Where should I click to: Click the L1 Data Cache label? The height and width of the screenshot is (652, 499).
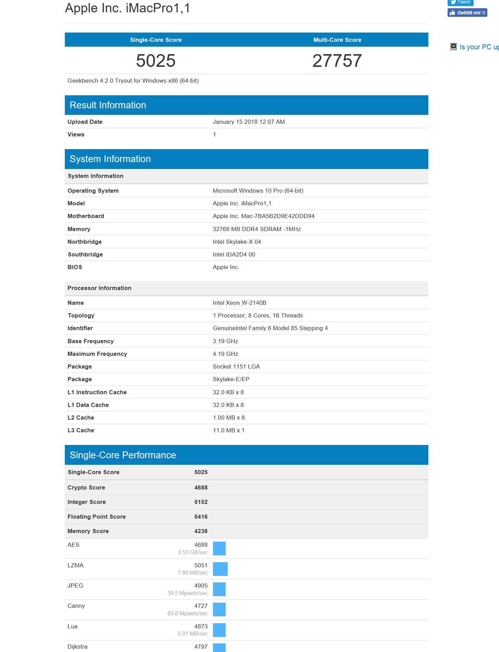point(88,405)
